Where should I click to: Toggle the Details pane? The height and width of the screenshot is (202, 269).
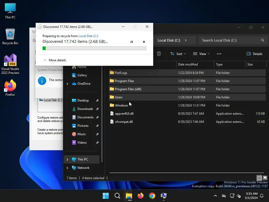[254, 54]
